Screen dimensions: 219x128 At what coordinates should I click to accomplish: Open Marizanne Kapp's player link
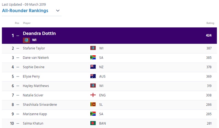pos(35,114)
